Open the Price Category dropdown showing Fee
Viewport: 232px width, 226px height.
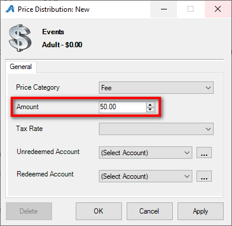click(156, 88)
